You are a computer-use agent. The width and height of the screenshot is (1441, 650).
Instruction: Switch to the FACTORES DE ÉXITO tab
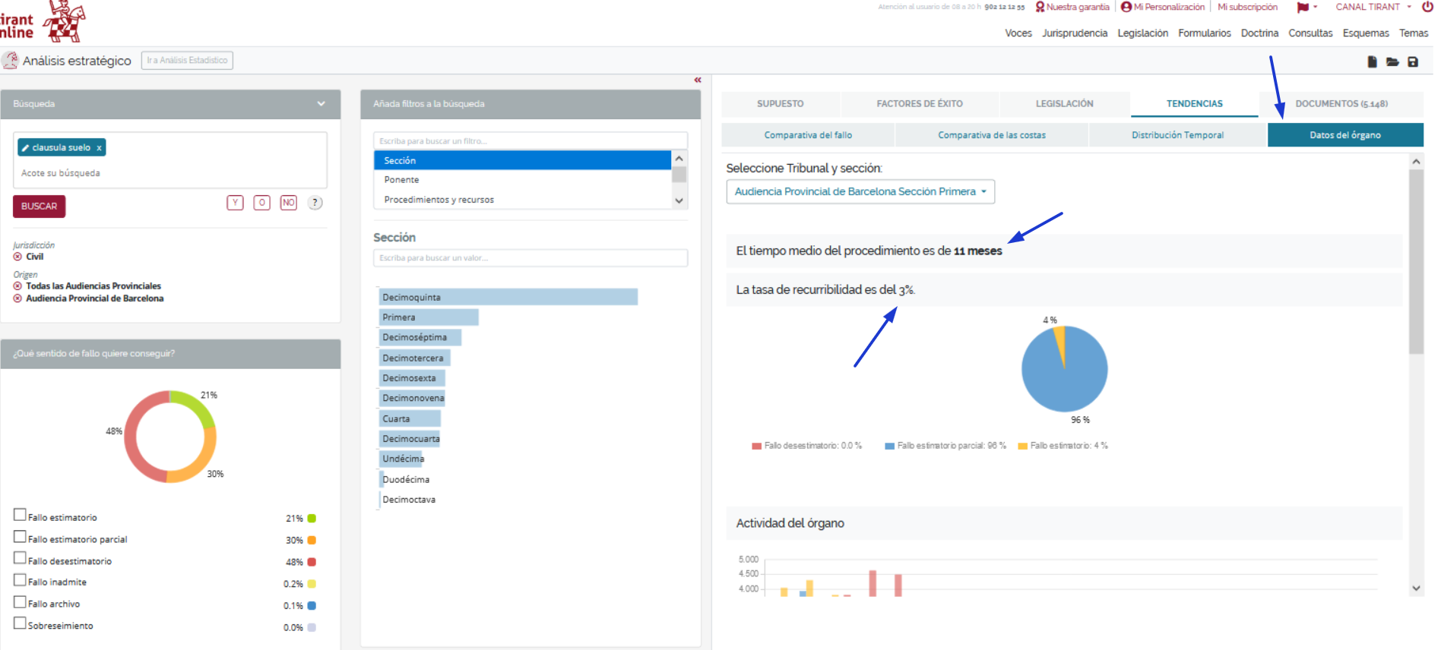(919, 104)
